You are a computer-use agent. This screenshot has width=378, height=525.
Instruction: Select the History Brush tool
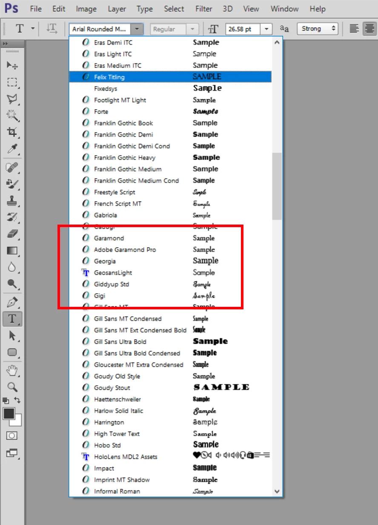click(12, 217)
